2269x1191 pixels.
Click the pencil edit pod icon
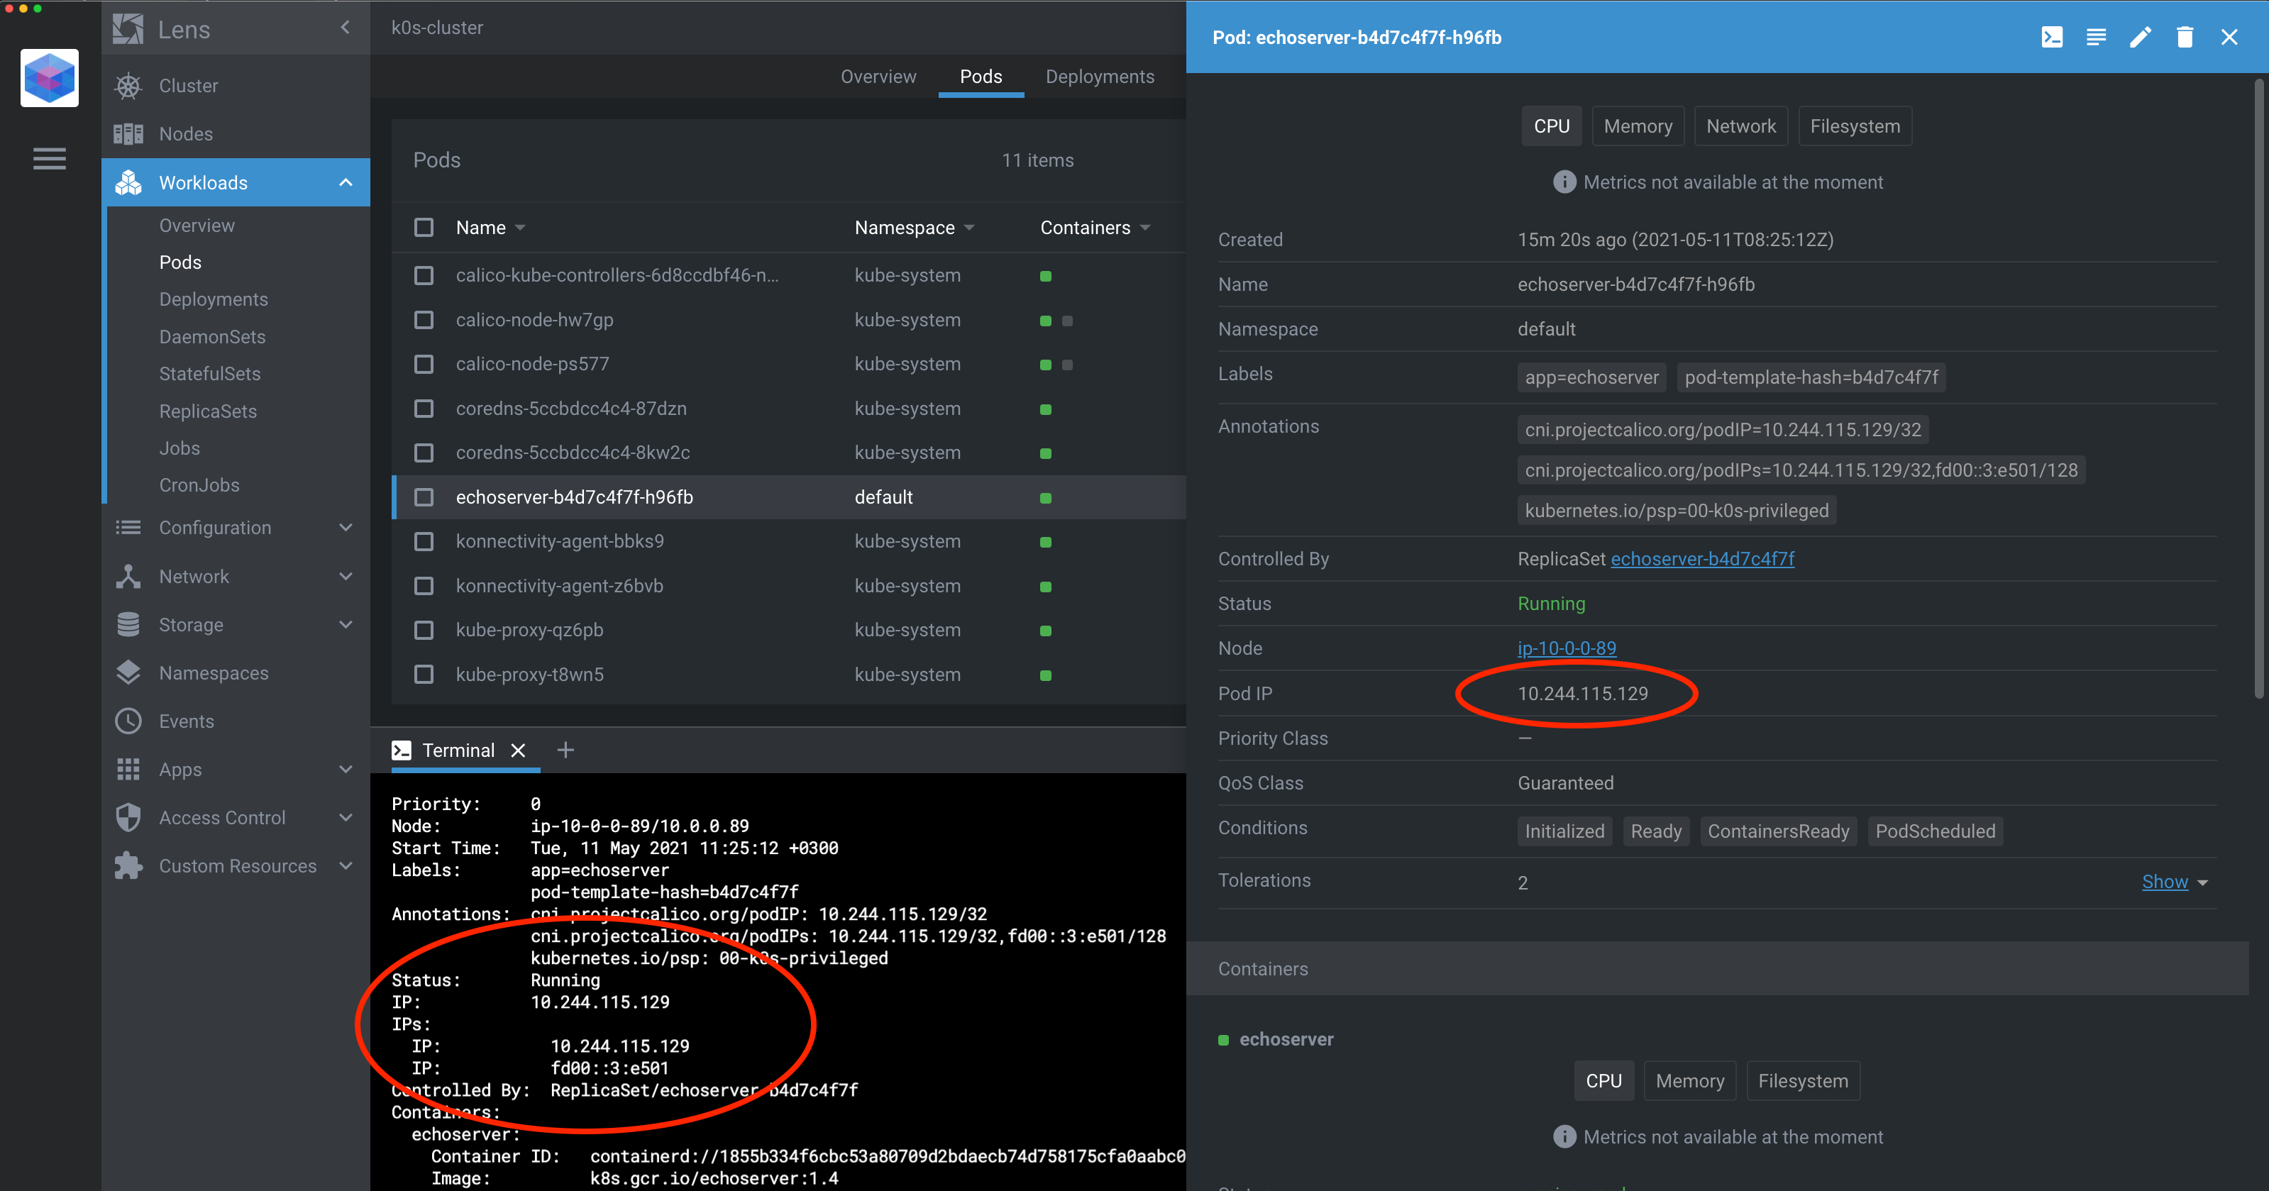2141,37
